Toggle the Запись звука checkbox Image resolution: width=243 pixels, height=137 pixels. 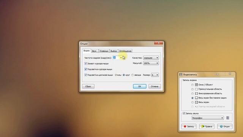(x=184, y=113)
